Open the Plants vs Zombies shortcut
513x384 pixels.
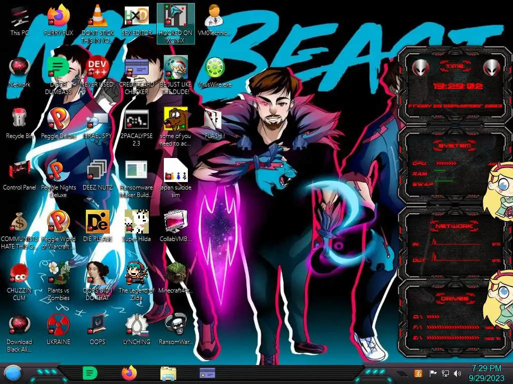(59, 281)
